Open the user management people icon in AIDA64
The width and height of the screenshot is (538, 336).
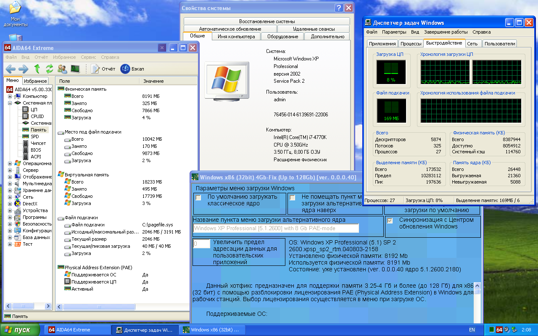point(62,69)
